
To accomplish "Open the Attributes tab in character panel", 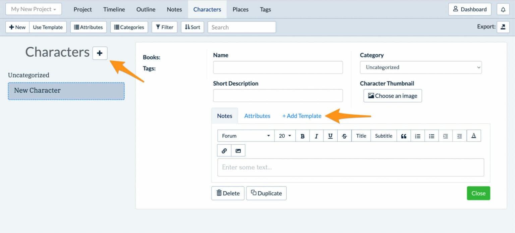I will (x=257, y=116).
